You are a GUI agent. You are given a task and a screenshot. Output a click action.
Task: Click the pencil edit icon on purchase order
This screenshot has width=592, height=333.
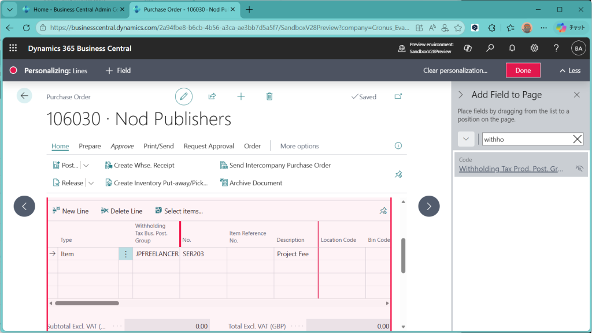pyautogui.click(x=184, y=96)
